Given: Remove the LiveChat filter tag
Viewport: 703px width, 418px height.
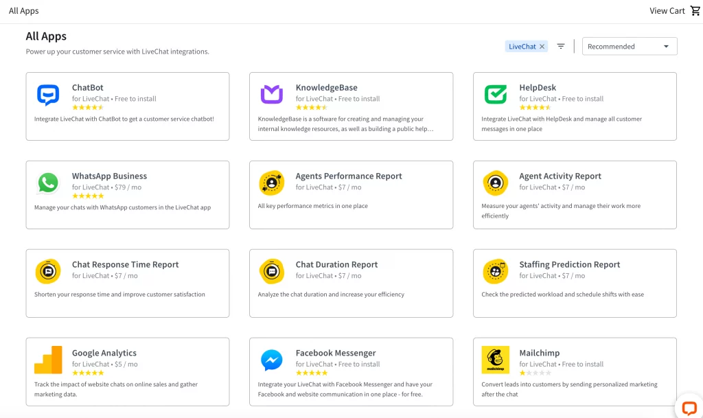Looking at the screenshot, I should point(542,47).
